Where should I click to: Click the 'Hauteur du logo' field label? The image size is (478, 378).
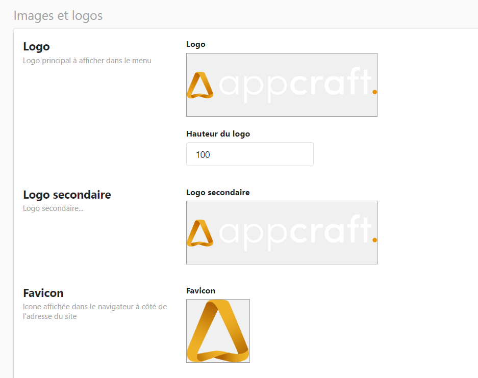(218, 134)
